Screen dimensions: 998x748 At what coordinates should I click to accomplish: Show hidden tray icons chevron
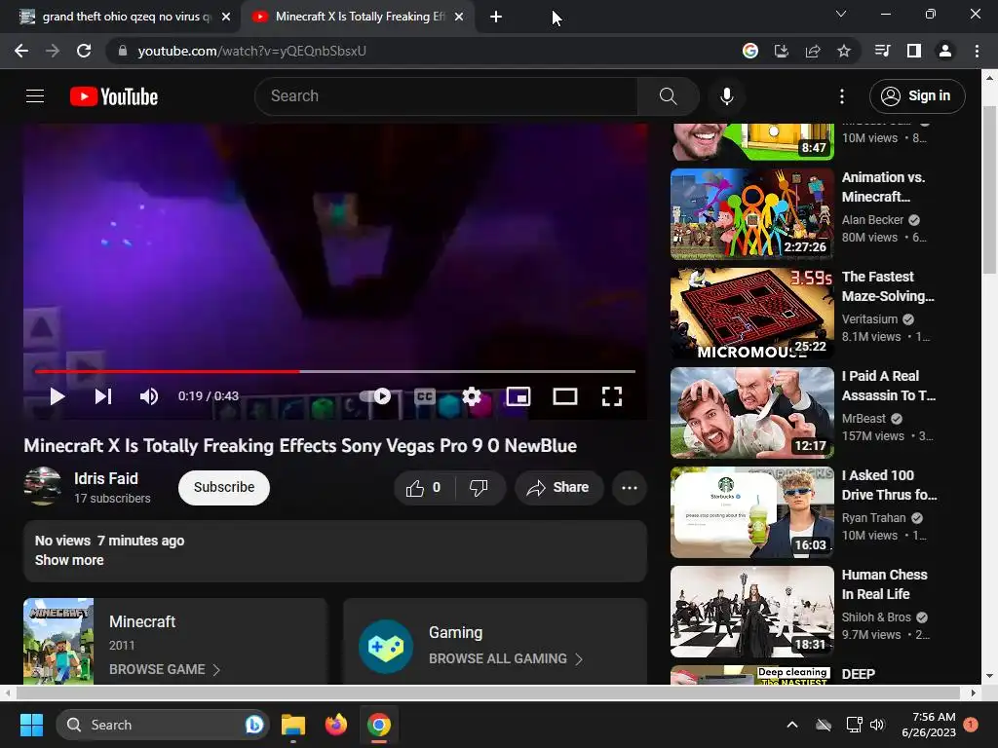pyautogui.click(x=792, y=725)
